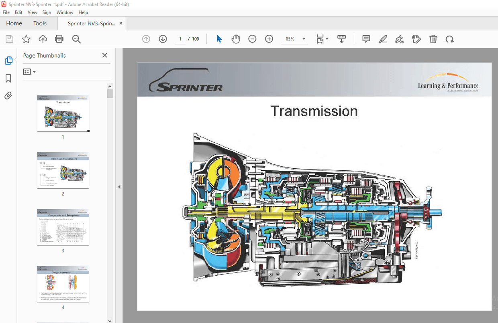Click the Delete pages trash icon
Image resolution: width=498 pixels, height=323 pixels.
(x=433, y=39)
